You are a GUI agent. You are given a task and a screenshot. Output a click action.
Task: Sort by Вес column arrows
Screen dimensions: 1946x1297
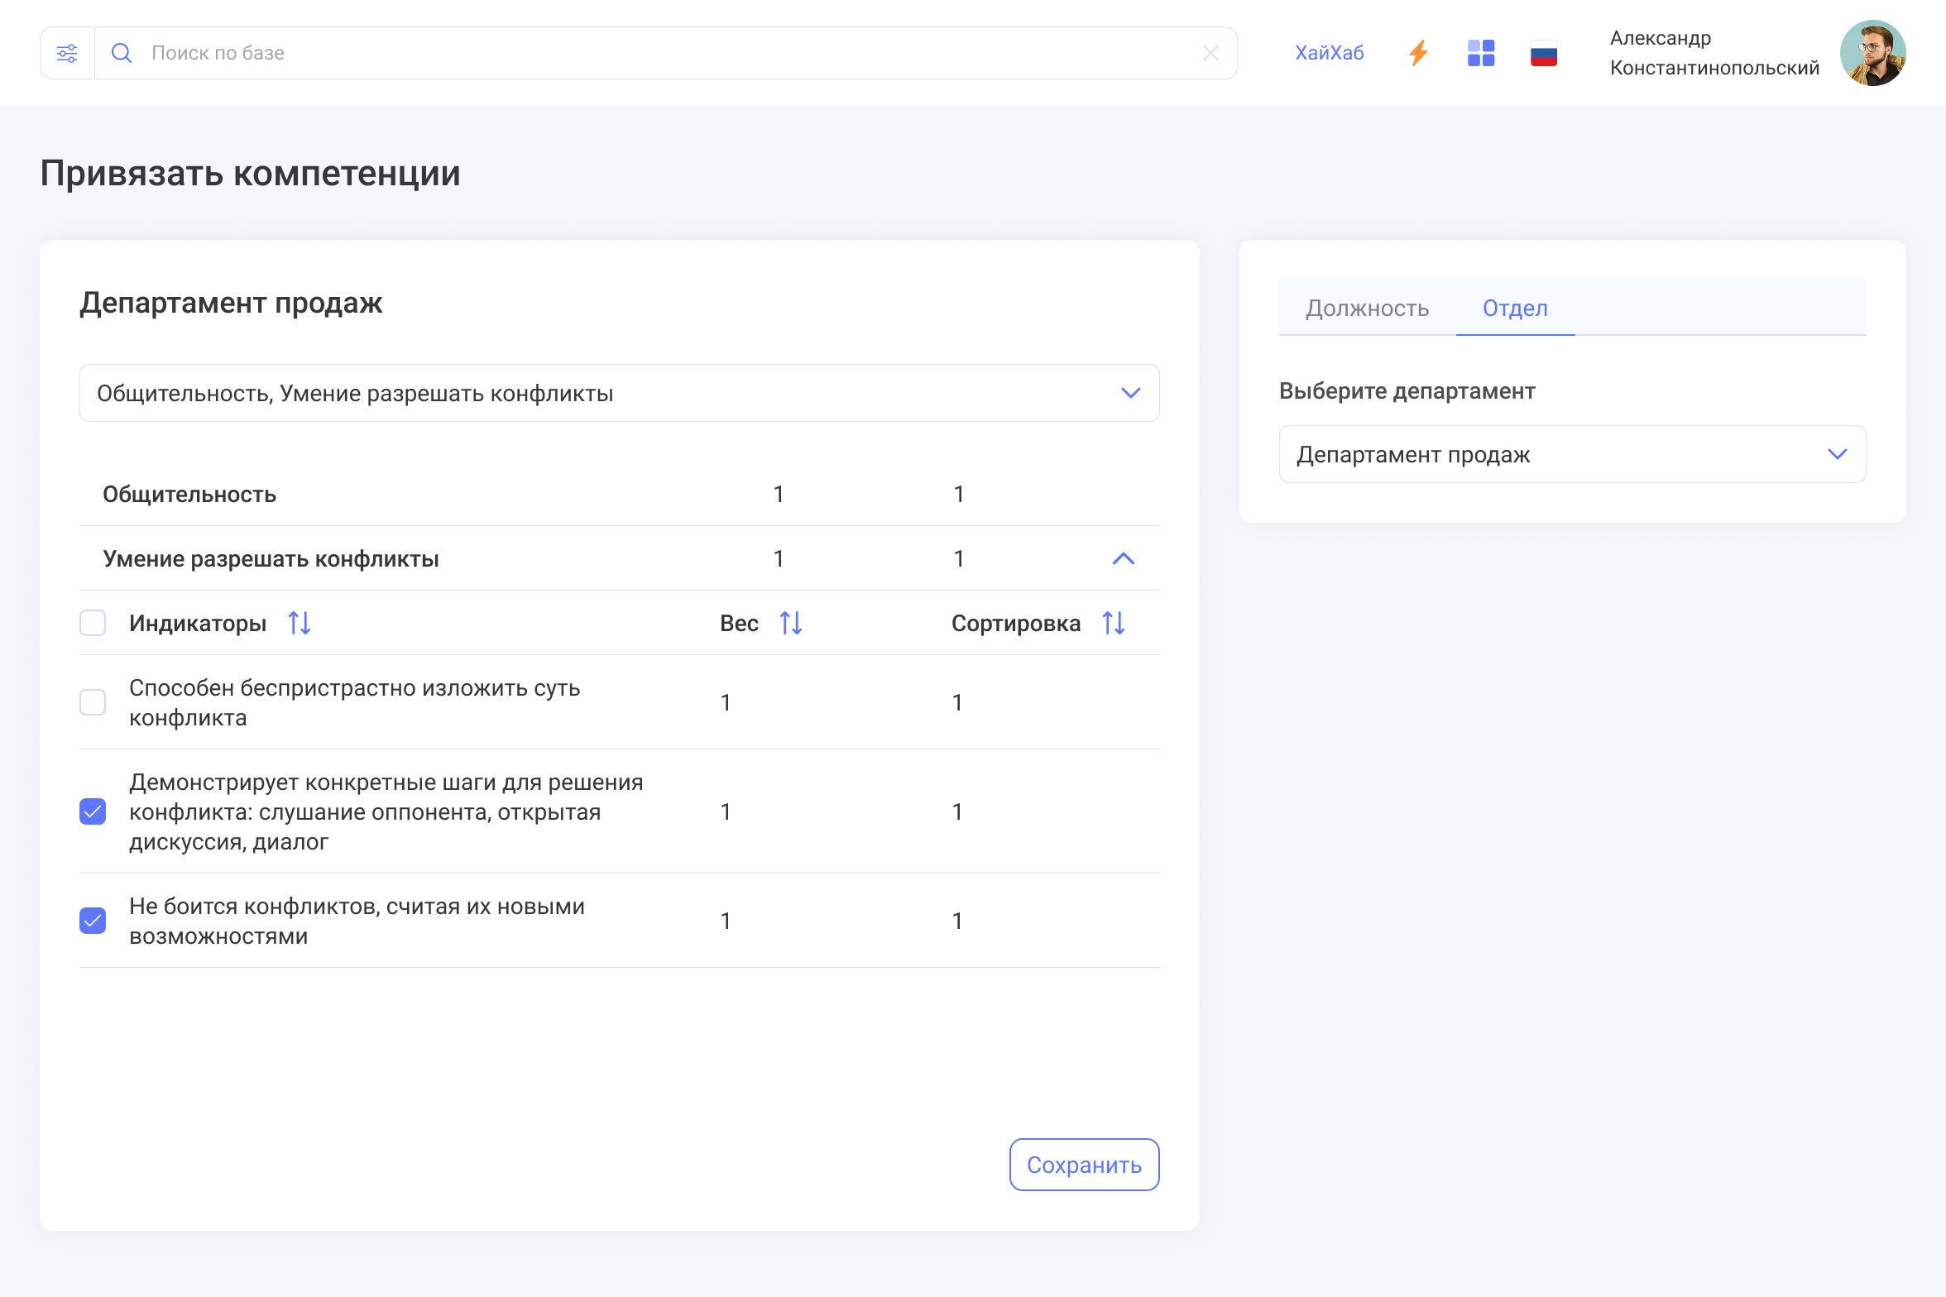coord(791,623)
